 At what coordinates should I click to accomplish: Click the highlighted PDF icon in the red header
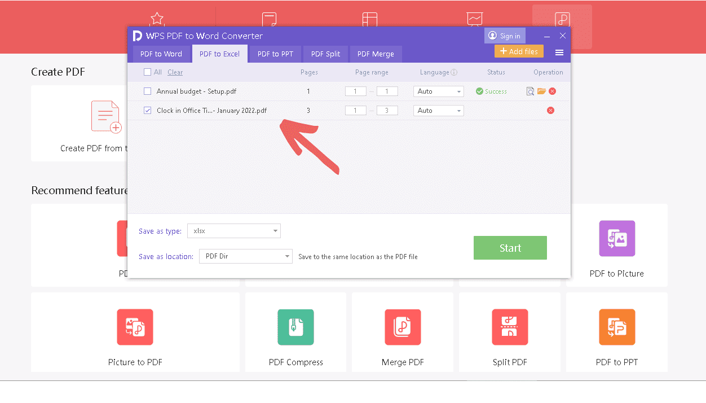click(x=562, y=20)
